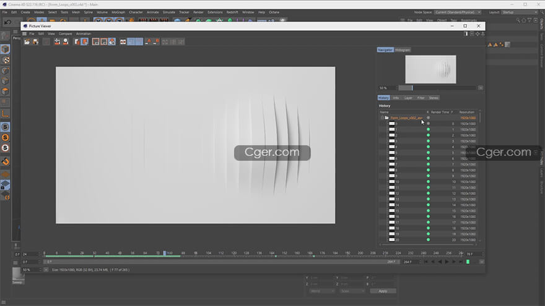The height and width of the screenshot is (306, 545).
Task: Toggle second blue compare mode button
Action: click(x=139, y=41)
